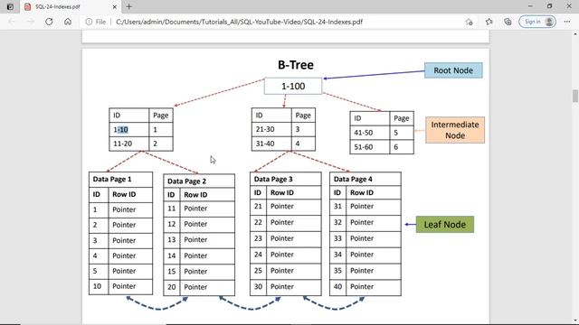
Task: Click ID 3 in Data Page 1
Action: click(95, 241)
